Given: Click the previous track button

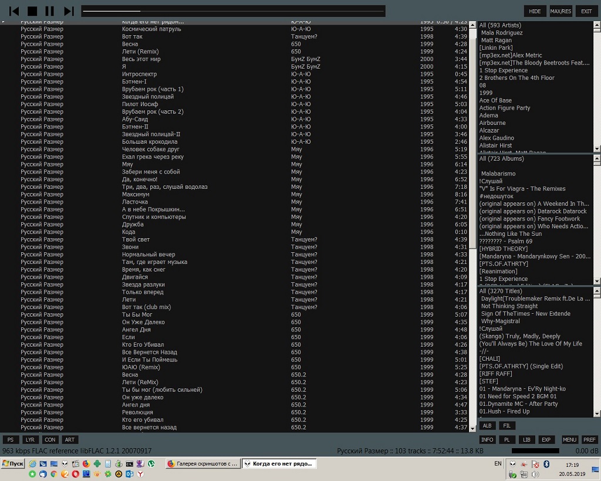Looking at the screenshot, I should [x=15, y=11].
